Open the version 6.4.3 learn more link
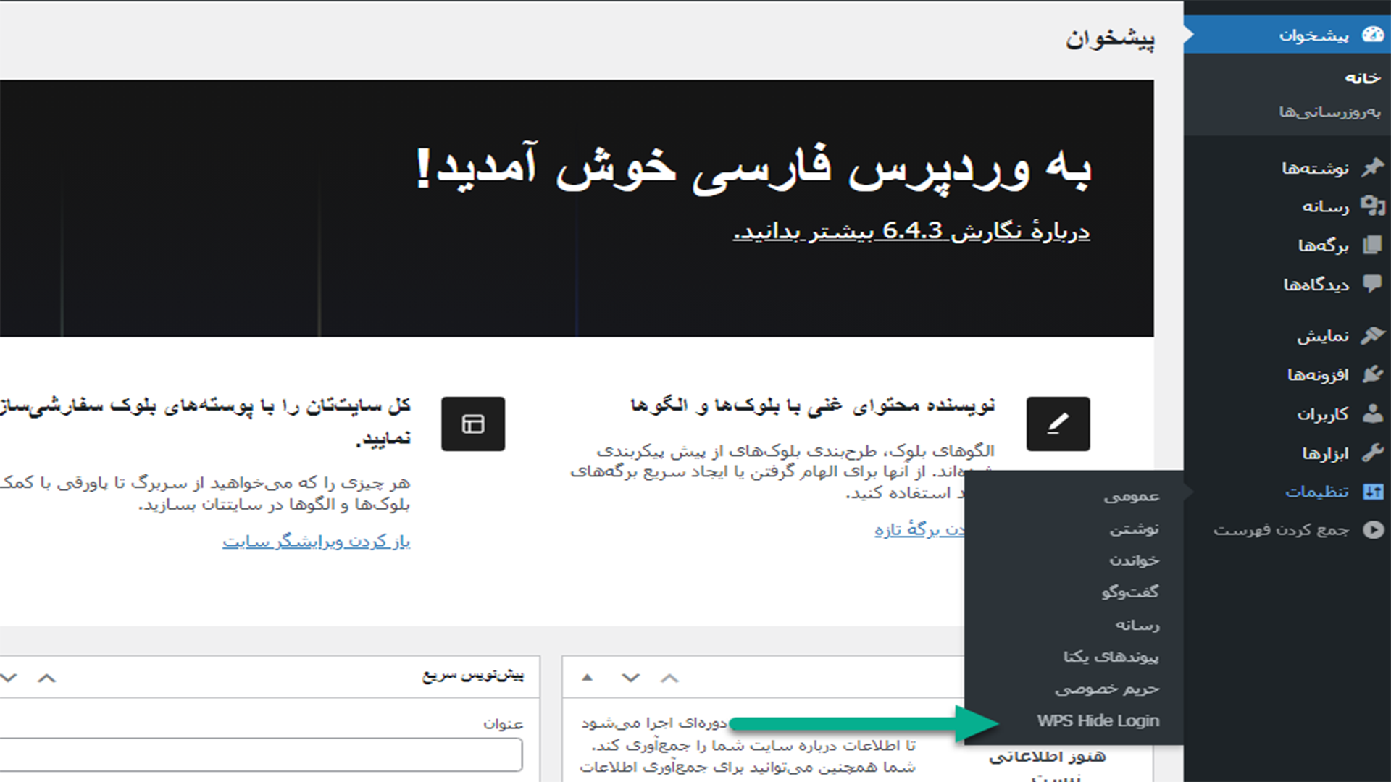Image resolution: width=1391 pixels, height=782 pixels. [911, 231]
